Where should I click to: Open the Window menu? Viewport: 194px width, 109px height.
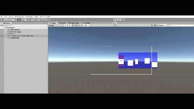(43, 17)
